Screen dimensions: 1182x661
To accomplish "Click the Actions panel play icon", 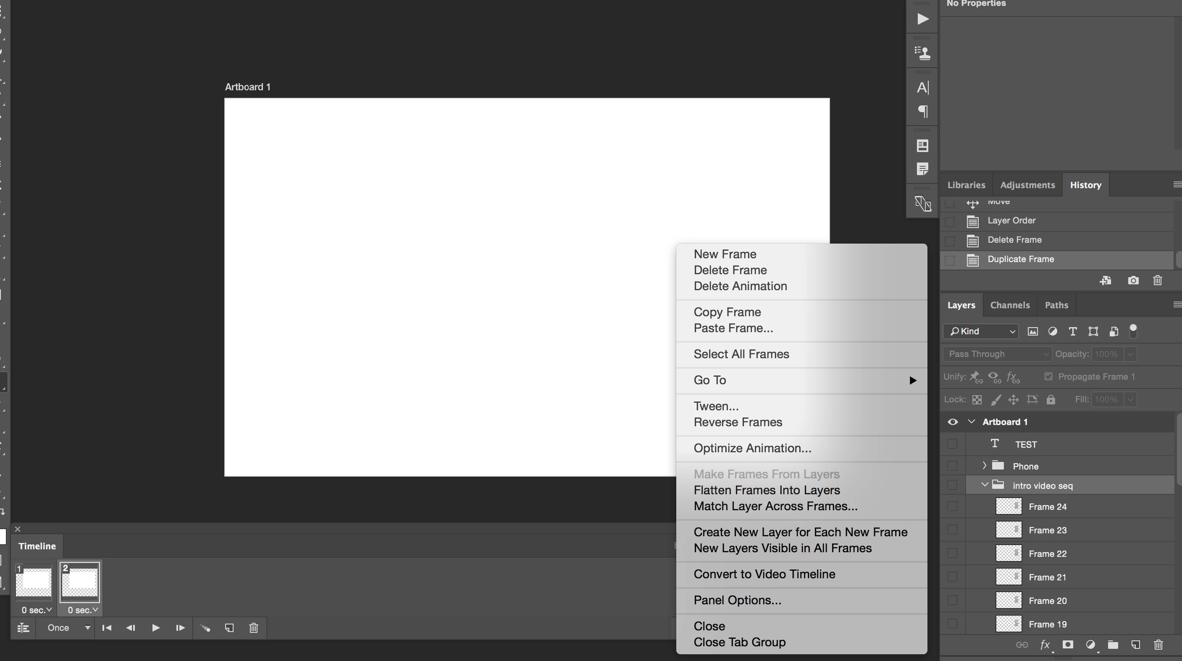I will tap(922, 19).
